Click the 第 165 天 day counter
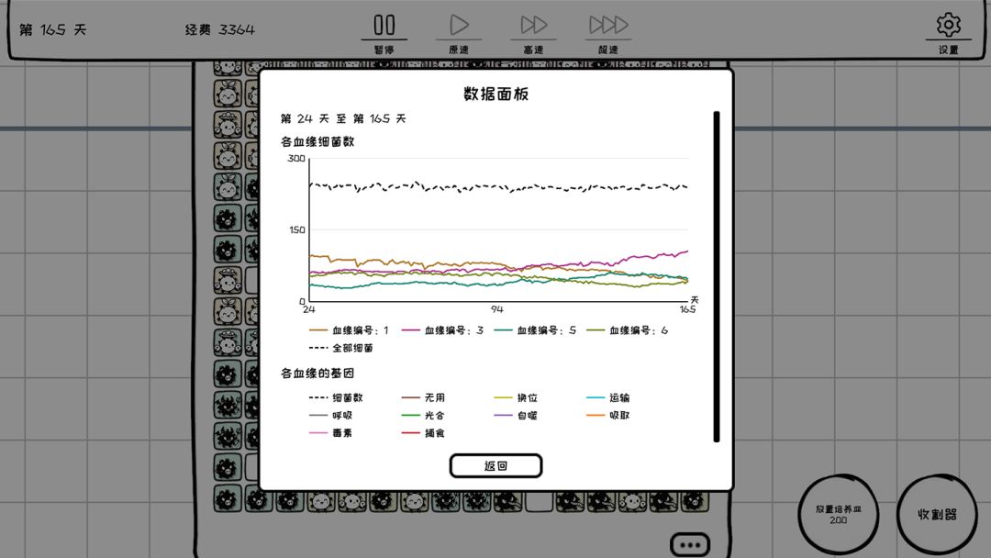This screenshot has width=991, height=558. pos(53,29)
